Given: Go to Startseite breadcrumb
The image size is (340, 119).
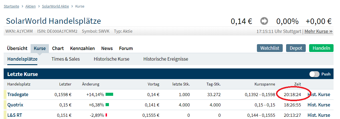Looking at the screenshot, I should pyautogui.click(x=12, y=6).
